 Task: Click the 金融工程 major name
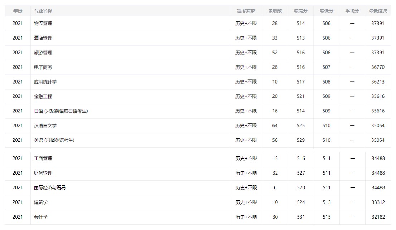(43, 96)
